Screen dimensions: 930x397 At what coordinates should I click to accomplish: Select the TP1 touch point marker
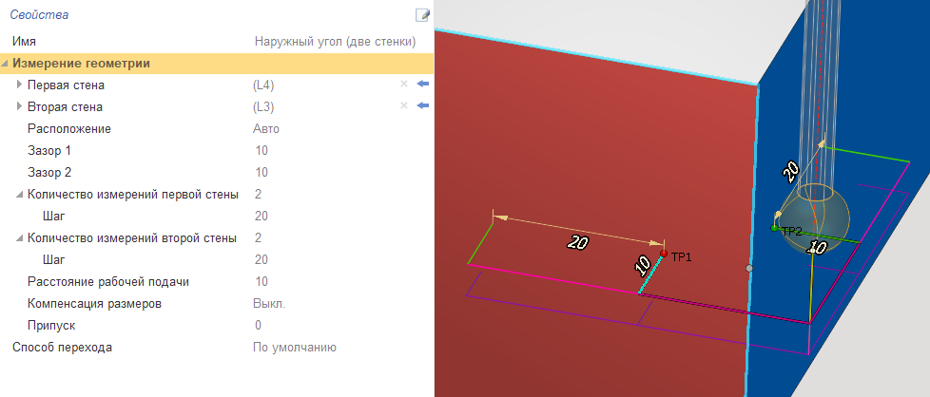664,254
